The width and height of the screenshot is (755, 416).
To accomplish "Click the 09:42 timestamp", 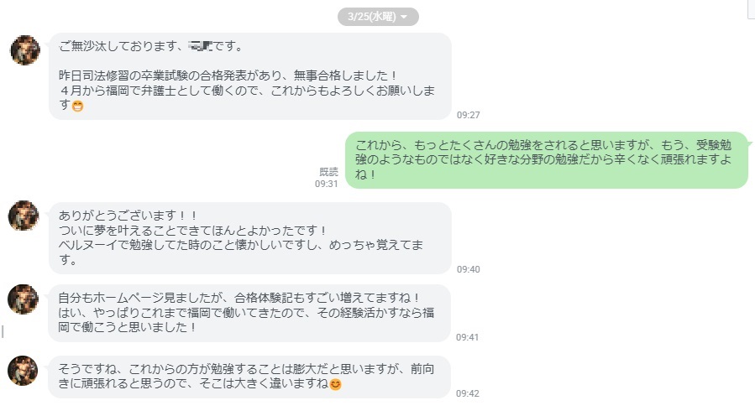I will point(468,393).
